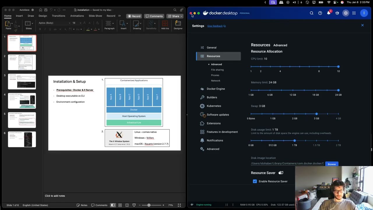Open Kubernetes settings
This screenshot has height=210, width=373.
click(219, 106)
